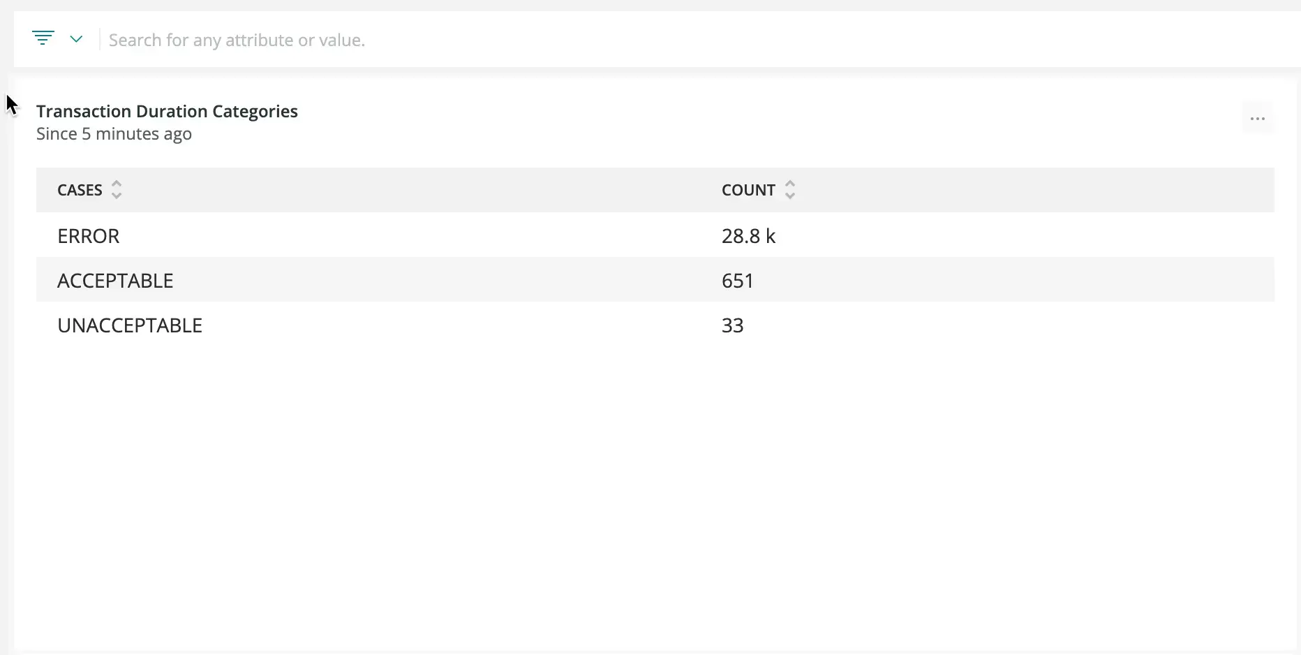This screenshot has width=1301, height=655.
Task: Click the COUNT sort-descending down arrow
Action: coord(789,196)
